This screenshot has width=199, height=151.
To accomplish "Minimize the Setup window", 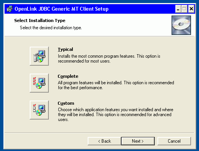I will tap(178, 9).
